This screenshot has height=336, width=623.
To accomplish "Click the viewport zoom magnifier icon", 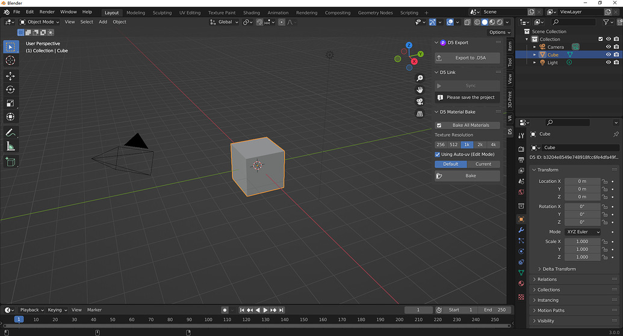I will click(x=420, y=78).
